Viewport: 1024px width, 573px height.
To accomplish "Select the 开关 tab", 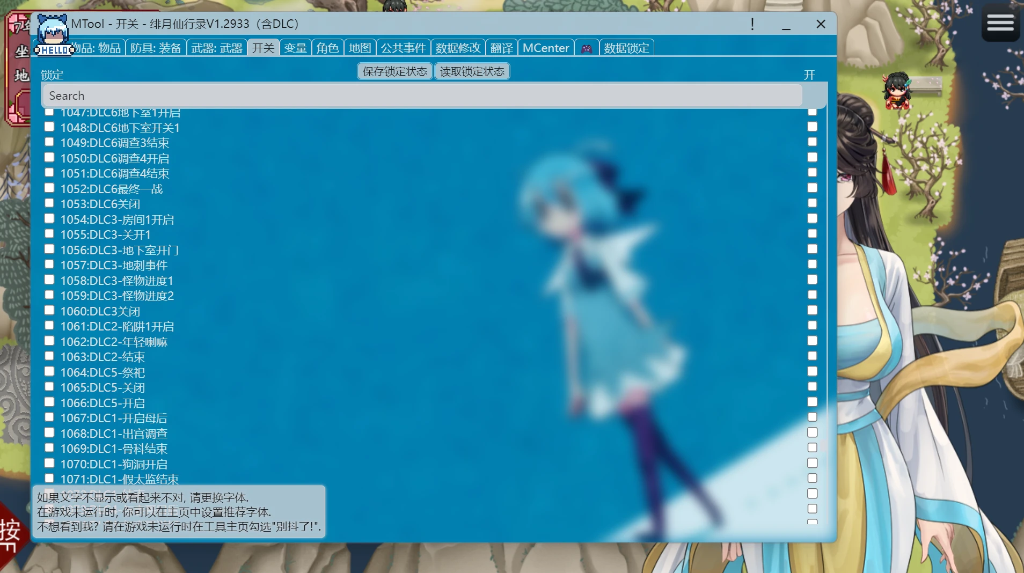I will point(264,48).
